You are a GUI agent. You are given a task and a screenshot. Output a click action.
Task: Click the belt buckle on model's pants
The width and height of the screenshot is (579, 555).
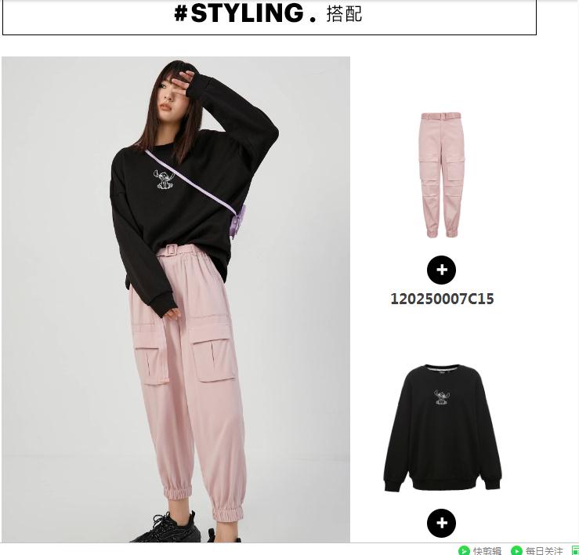pyautogui.click(x=171, y=249)
